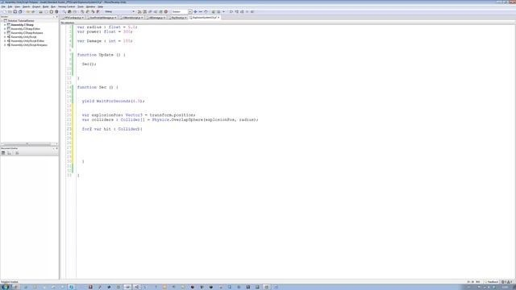Close the Solution panel
The height and width of the screenshot is (290, 516).
pyautogui.click(x=56, y=16)
